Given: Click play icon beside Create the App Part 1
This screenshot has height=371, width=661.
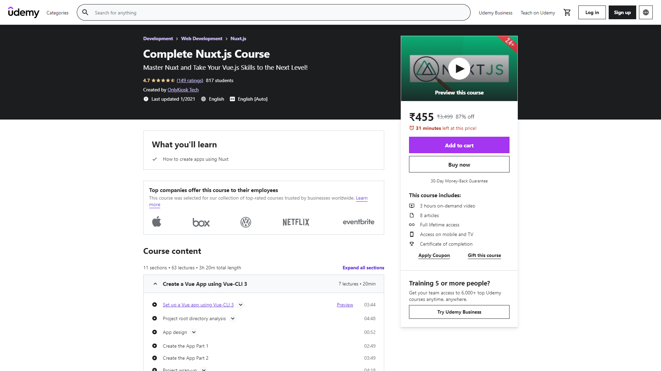Looking at the screenshot, I should point(155,346).
